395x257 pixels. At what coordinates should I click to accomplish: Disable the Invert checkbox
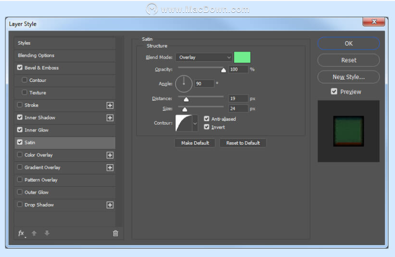pos(207,127)
